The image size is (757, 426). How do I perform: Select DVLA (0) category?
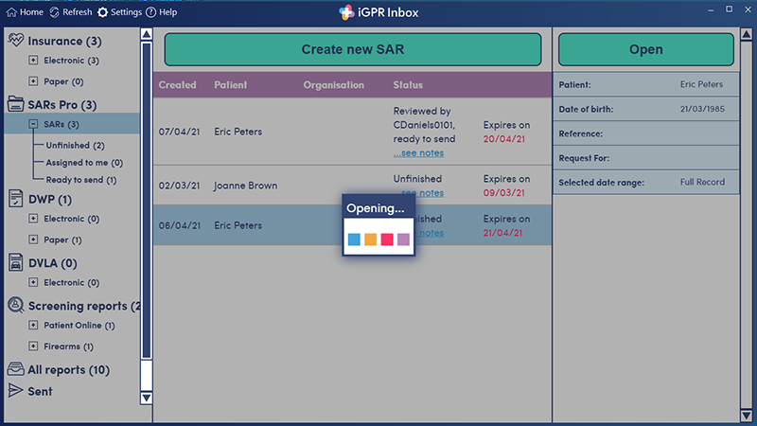click(x=53, y=263)
